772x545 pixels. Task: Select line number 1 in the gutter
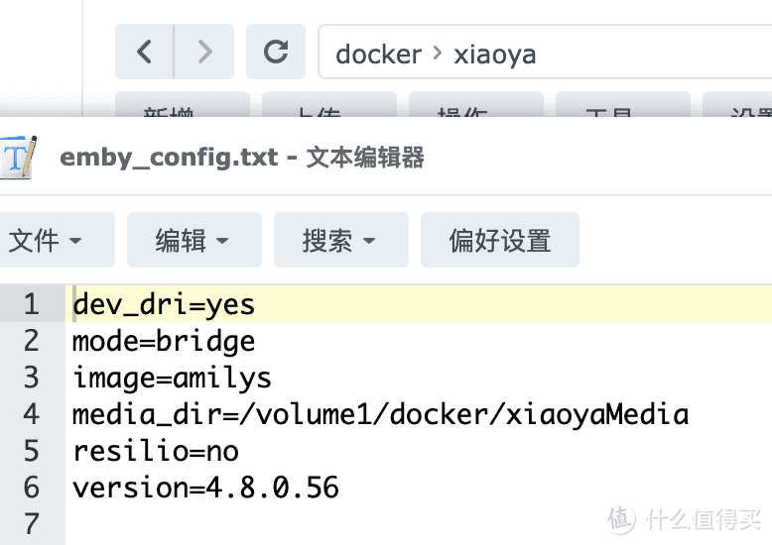pos(31,304)
